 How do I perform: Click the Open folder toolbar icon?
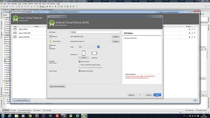pyautogui.click(x=2, y=7)
